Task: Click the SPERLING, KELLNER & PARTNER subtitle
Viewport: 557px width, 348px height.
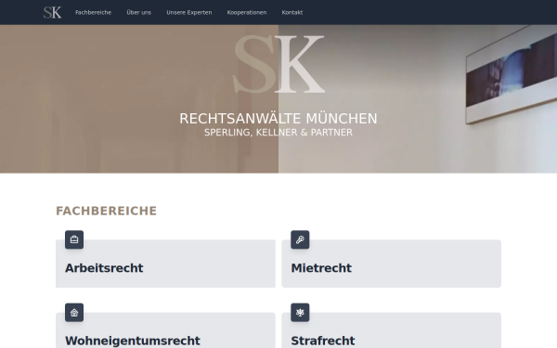Action: point(278,133)
